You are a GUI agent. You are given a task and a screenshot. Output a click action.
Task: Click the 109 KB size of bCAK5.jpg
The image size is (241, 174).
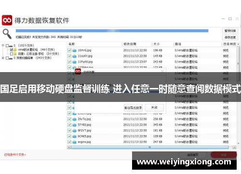click(158, 137)
